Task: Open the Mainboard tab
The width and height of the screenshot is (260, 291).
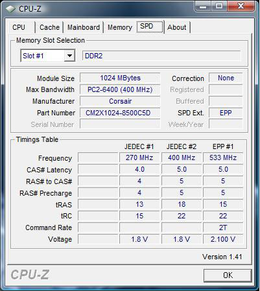Action: (x=84, y=27)
